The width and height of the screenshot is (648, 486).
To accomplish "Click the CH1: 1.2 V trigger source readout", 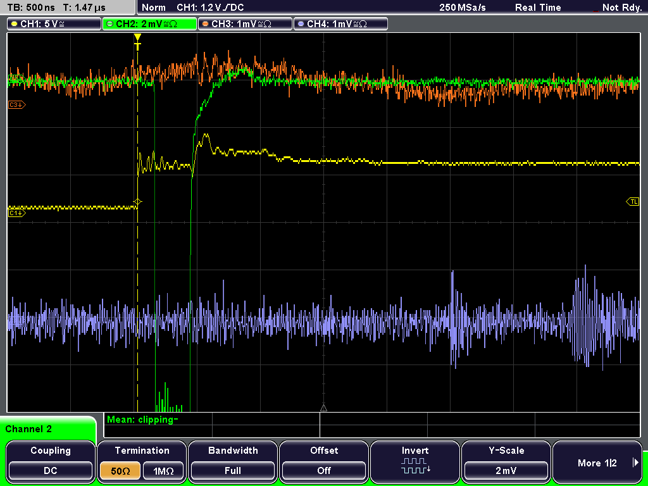I will (x=210, y=8).
